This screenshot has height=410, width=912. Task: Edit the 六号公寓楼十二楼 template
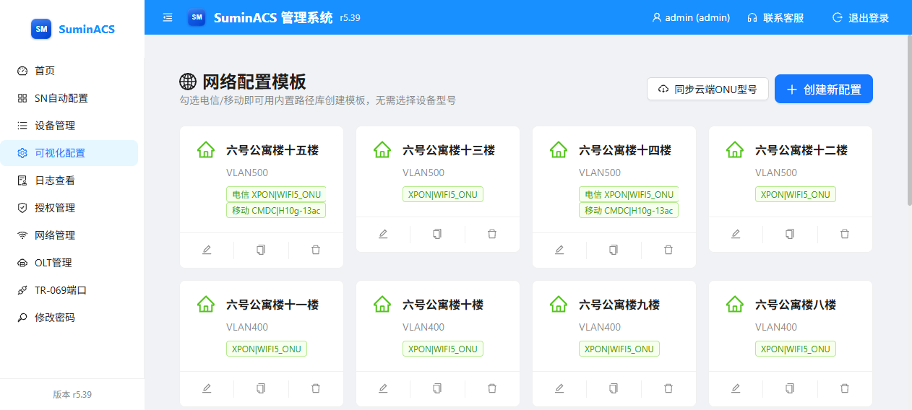[736, 234]
